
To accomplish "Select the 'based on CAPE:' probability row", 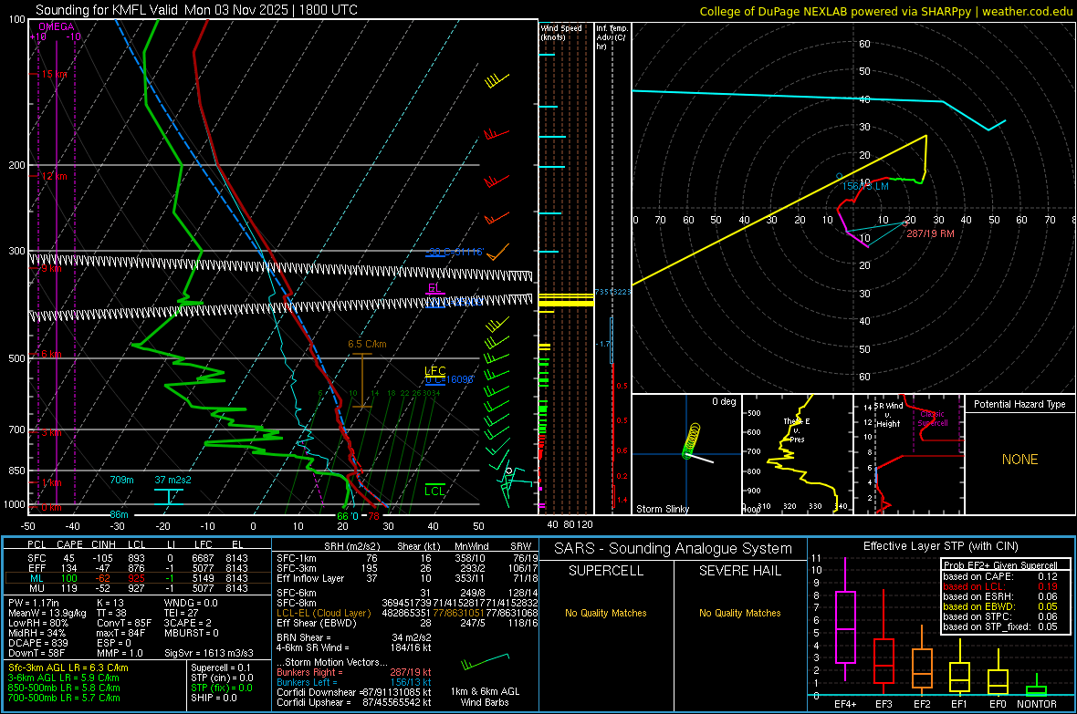I will pos(1000,576).
